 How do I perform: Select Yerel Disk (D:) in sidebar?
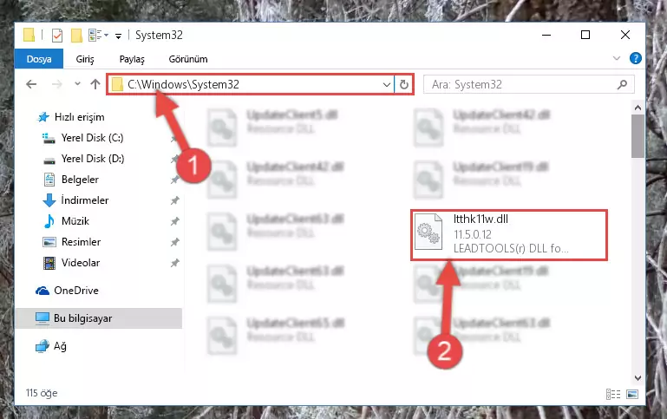click(x=93, y=159)
